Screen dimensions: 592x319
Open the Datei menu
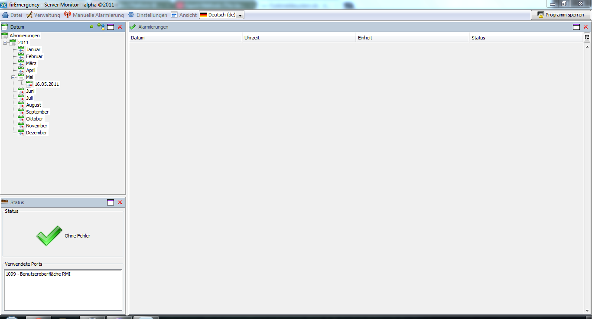coord(12,15)
